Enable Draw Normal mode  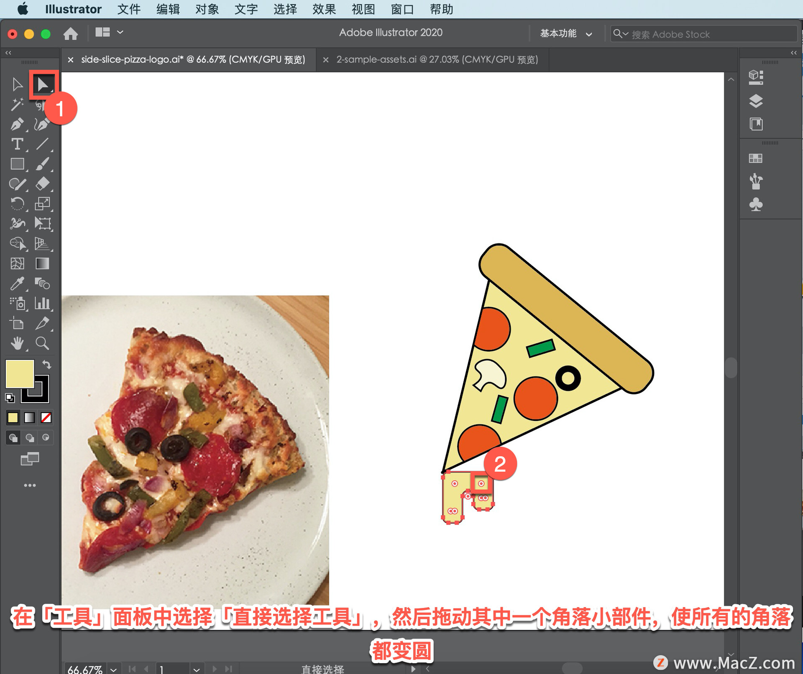(13, 437)
